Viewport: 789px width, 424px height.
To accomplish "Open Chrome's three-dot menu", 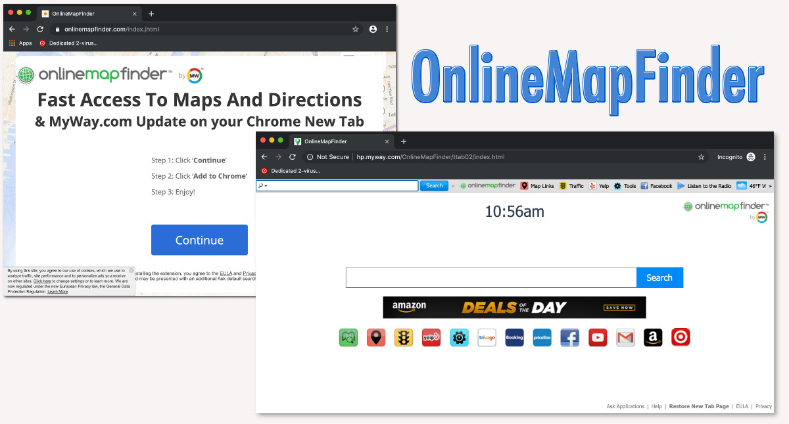I will [x=765, y=156].
